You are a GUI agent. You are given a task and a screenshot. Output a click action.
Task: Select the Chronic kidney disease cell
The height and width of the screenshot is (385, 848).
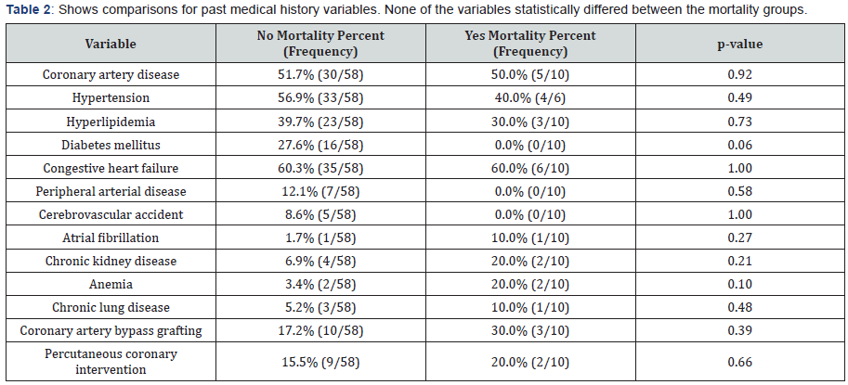click(x=111, y=262)
